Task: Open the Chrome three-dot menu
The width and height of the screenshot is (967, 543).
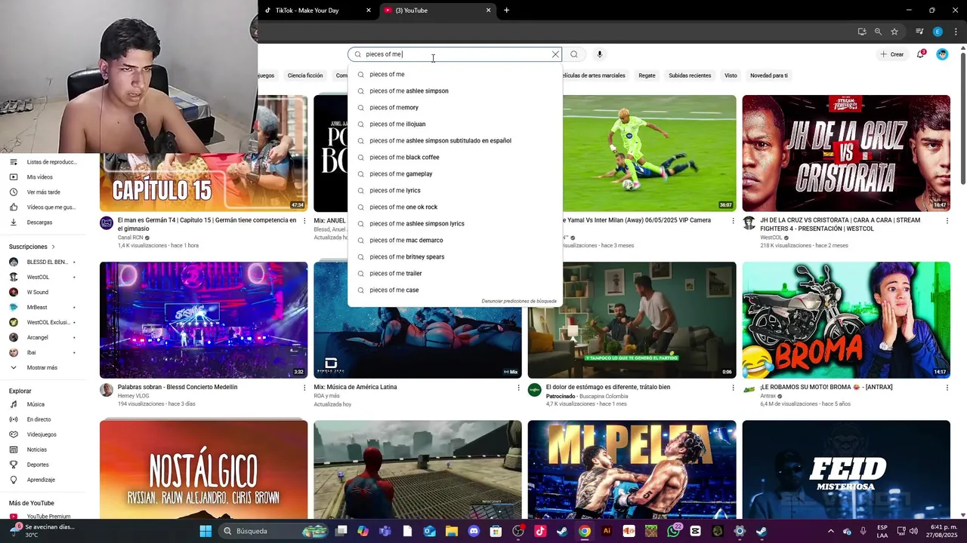Action: (x=954, y=32)
